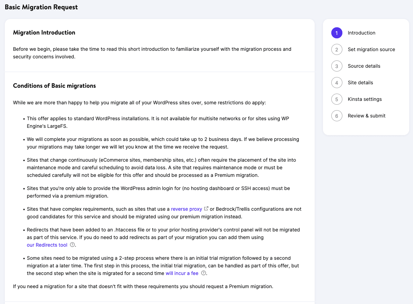Click the "Migration Introduction" section header

[44, 32]
